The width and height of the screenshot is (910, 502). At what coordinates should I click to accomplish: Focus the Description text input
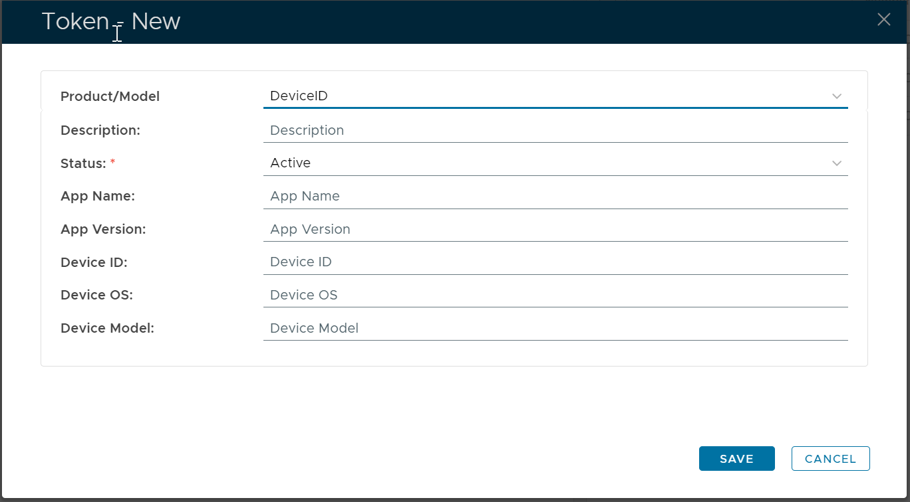[x=555, y=131]
